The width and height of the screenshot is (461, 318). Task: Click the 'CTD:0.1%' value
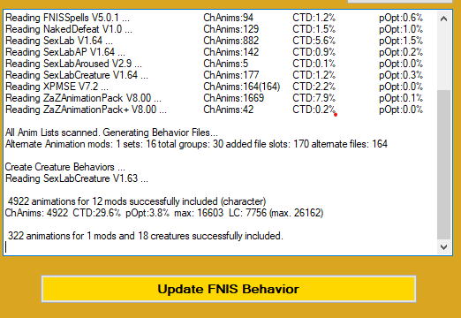(x=314, y=64)
